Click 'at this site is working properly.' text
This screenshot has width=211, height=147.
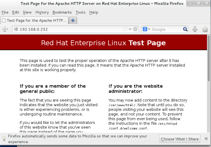48,70
